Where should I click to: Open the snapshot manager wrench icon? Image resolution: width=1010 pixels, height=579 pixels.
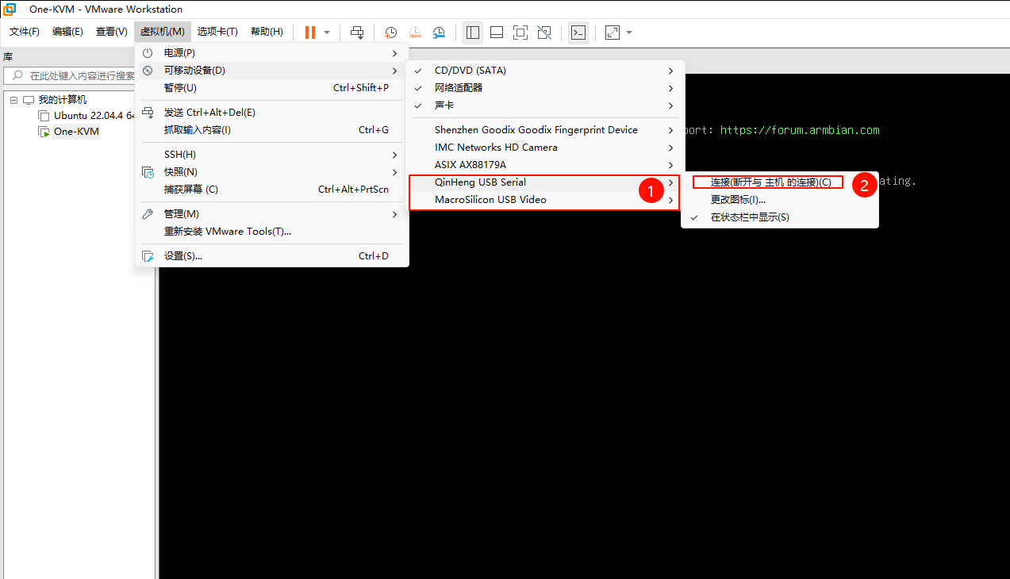(x=439, y=33)
